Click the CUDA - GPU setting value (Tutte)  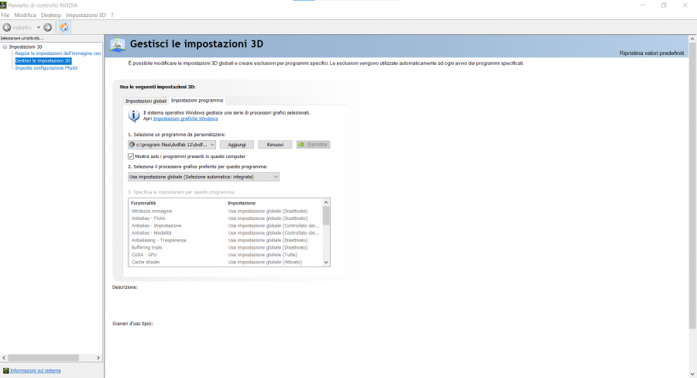coord(263,255)
